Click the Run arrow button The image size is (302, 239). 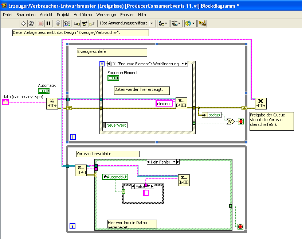(23, 23)
